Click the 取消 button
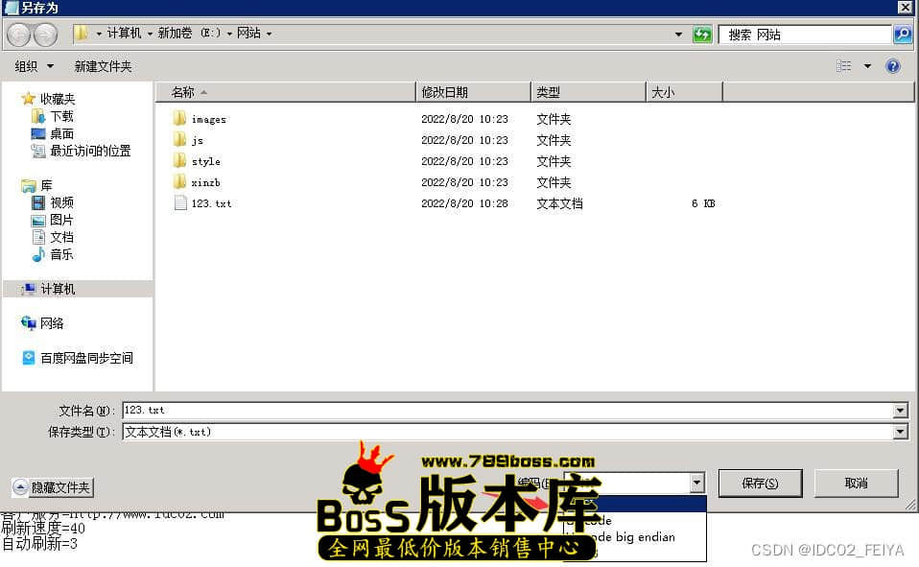 click(856, 484)
